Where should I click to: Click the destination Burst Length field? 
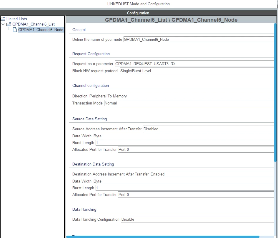[x=185, y=188]
